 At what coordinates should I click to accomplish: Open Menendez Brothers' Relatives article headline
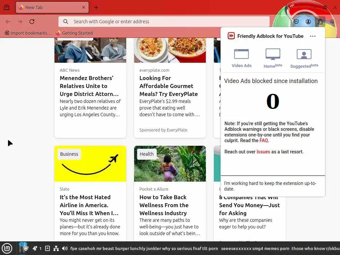point(89,86)
